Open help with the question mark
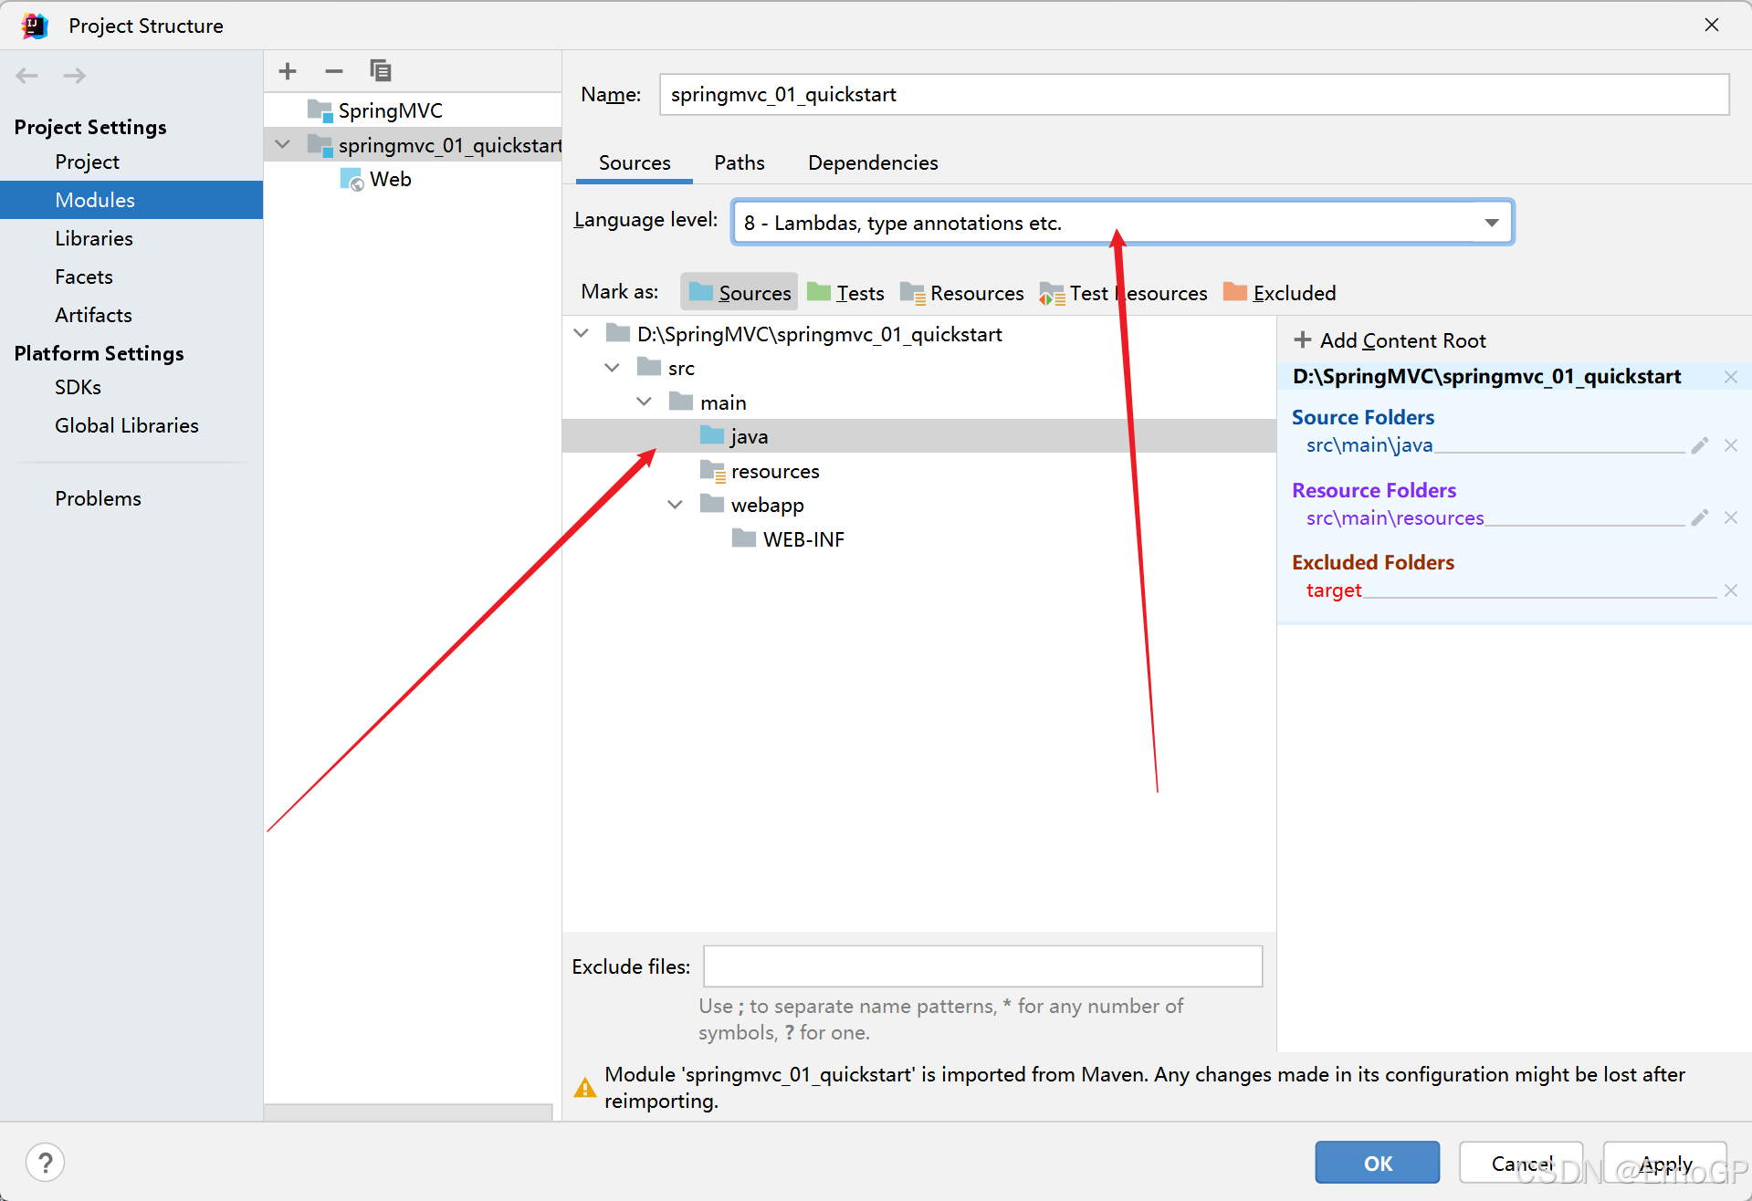 [x=46, y=1163]
